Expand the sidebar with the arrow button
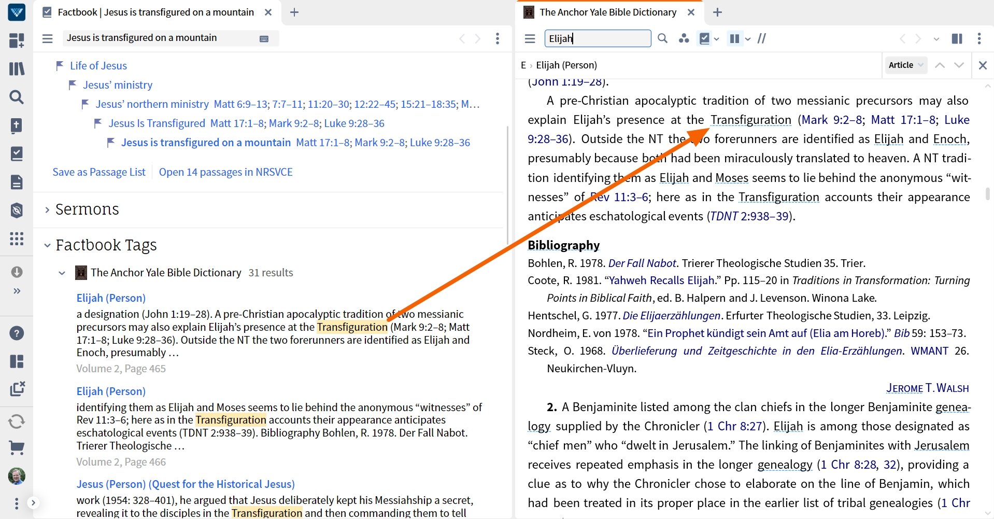 [x=33, y=502]
